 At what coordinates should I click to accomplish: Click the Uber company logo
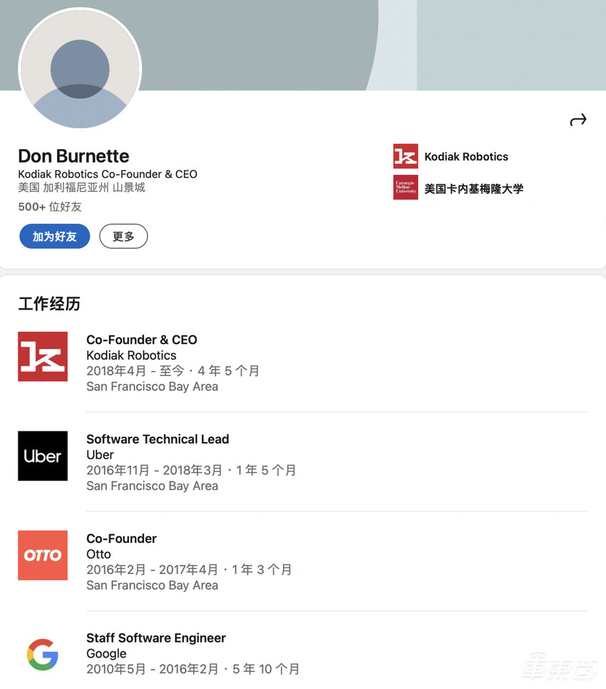coord(43,456)
